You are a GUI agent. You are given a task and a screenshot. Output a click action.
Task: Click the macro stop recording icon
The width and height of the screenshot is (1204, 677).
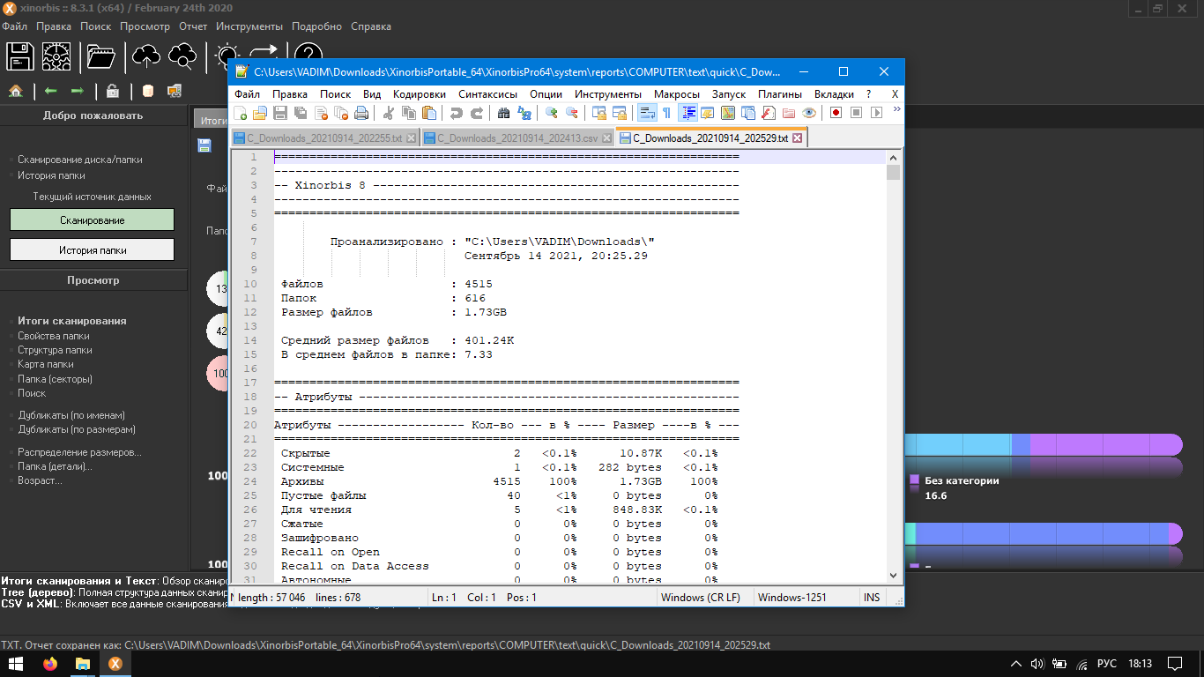pos(856,113)
